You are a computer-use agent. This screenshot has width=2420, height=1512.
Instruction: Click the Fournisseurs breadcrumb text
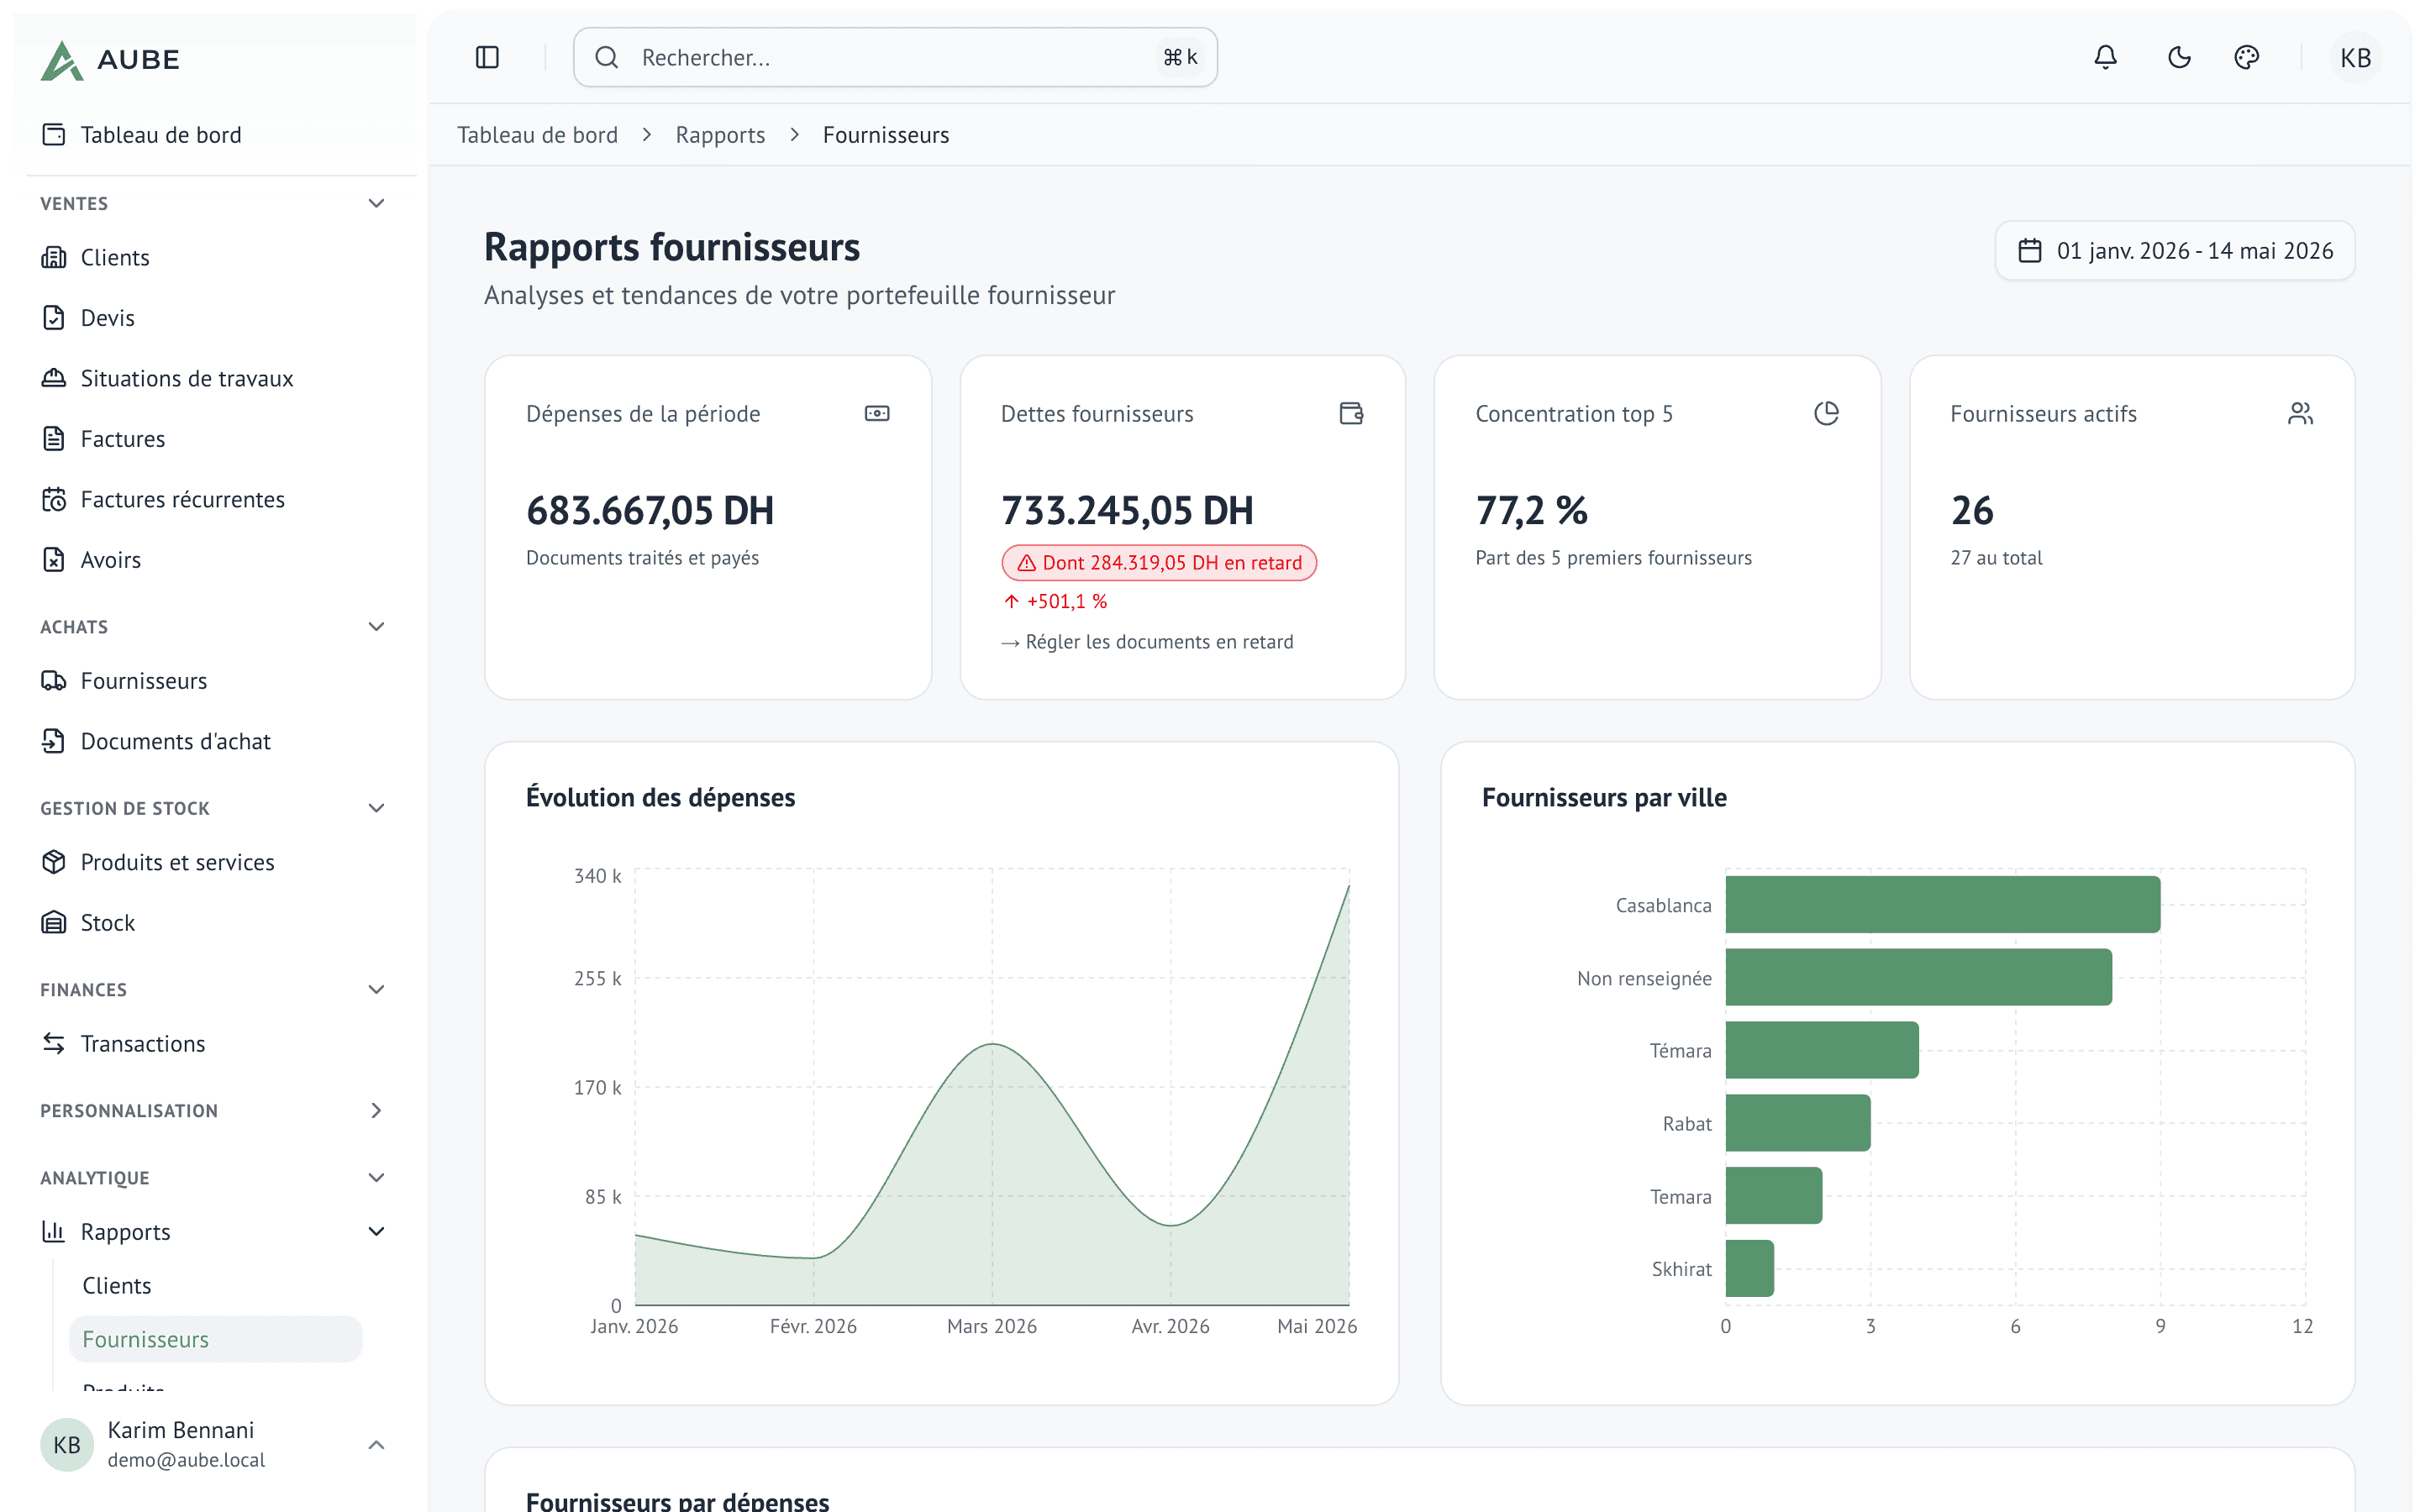tap(886, 134)
